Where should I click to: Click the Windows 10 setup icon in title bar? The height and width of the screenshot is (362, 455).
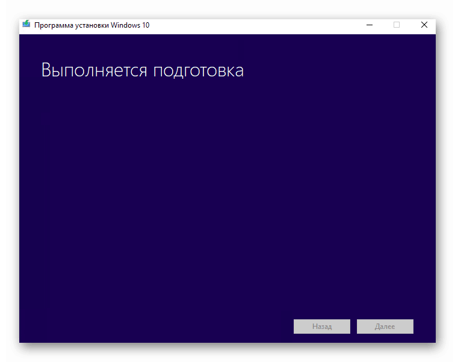tap(26, 24)
